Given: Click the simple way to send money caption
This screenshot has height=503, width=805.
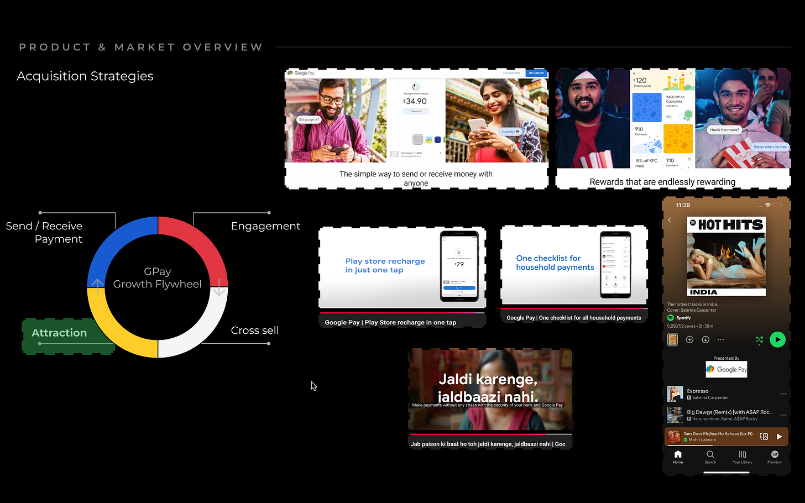Looking at the screenshot, I should tap(416, 178).
